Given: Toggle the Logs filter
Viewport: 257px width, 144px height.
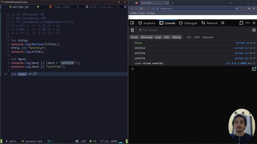Looking at the screenshot, I should 158,37.
